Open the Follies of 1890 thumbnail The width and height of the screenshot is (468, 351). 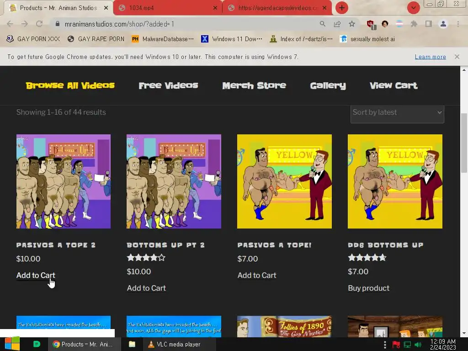tap(284, 326)
